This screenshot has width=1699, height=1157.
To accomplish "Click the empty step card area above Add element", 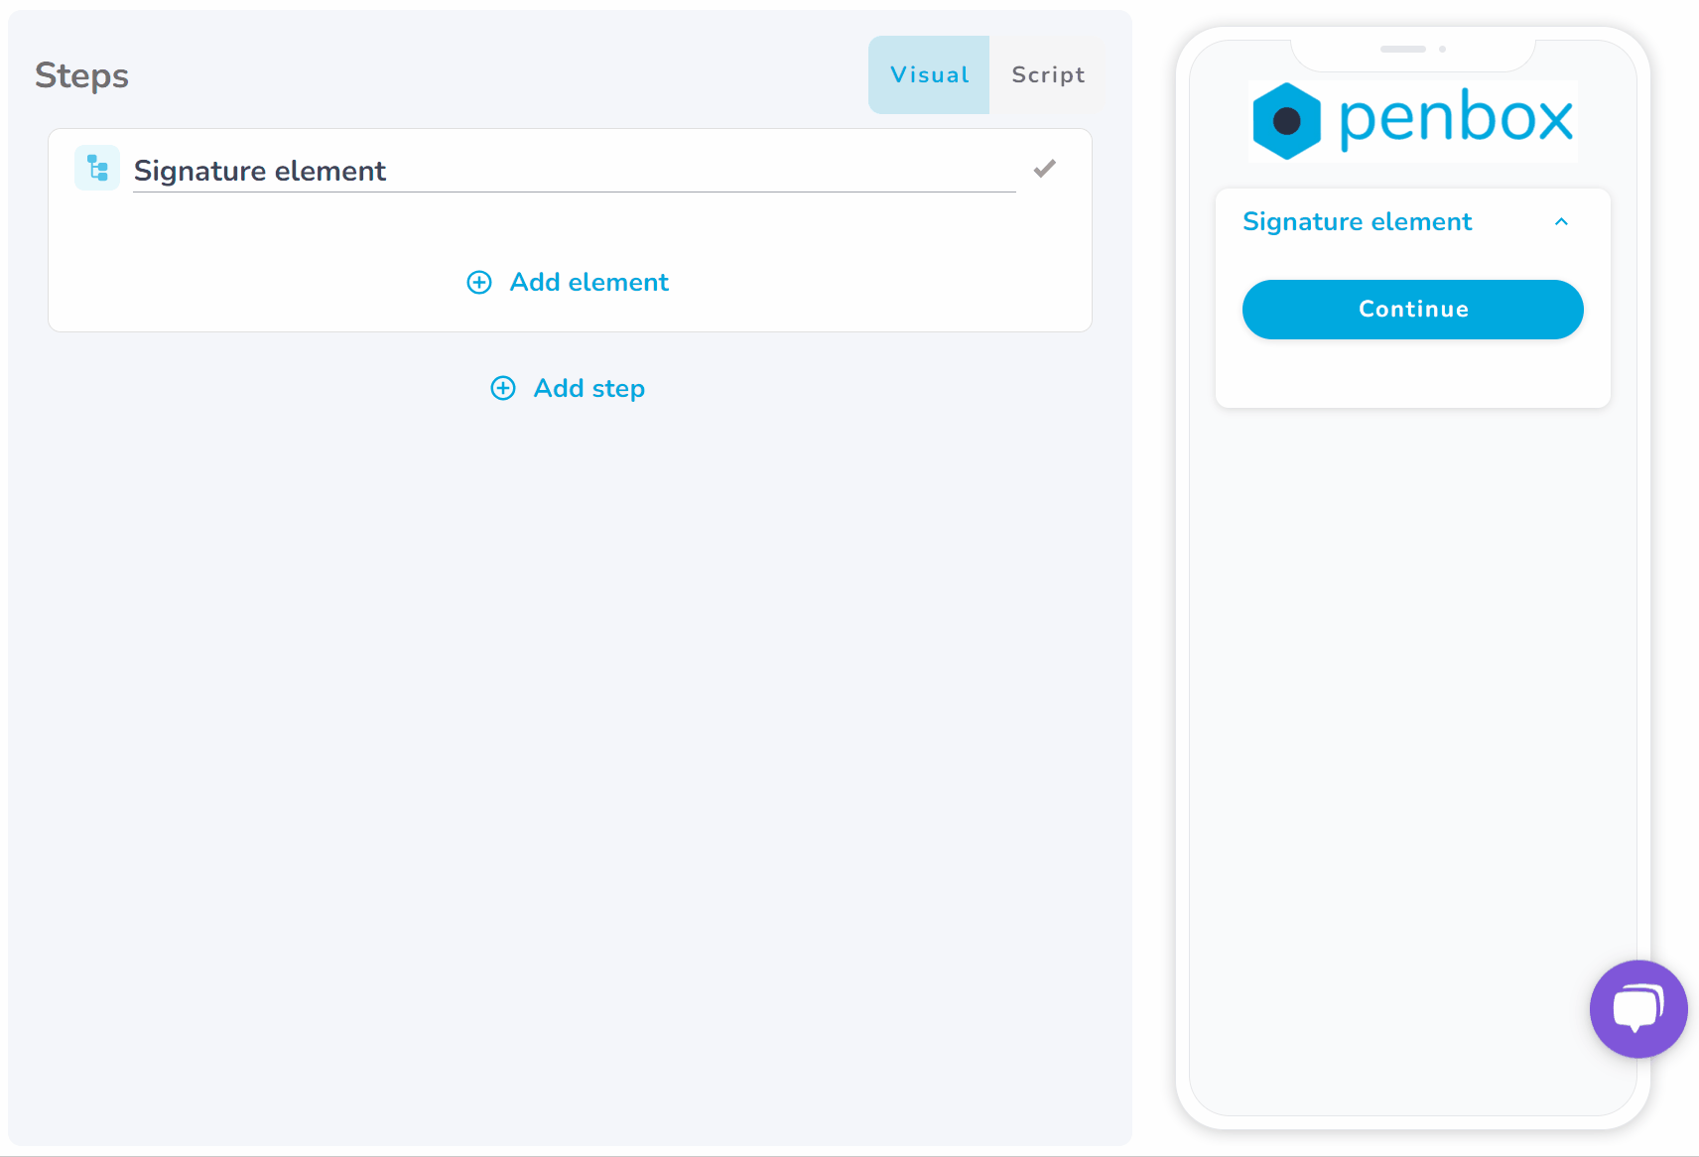I will [570, 226].
